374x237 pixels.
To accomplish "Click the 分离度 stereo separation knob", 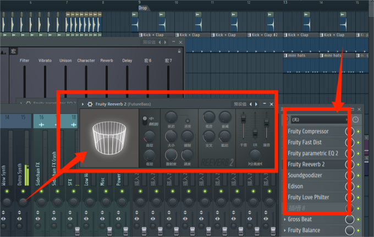I will tap(255, 155).
